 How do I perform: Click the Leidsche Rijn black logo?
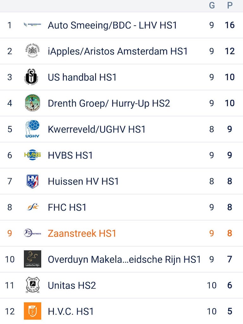pyautogui.click(x=32, y=259)
